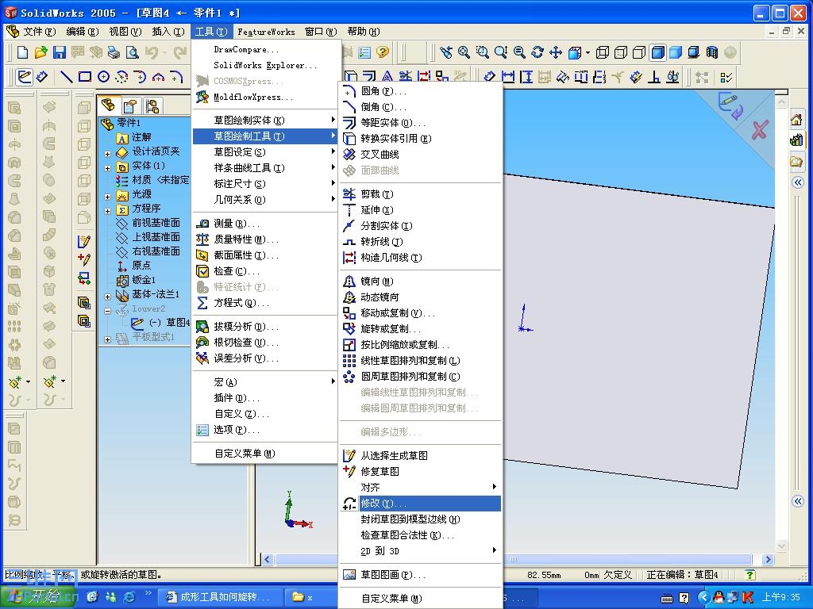Open 对齐 align submenu
Image resolution: width=813 pixels, height=609 pixels.
click(421, 488)
